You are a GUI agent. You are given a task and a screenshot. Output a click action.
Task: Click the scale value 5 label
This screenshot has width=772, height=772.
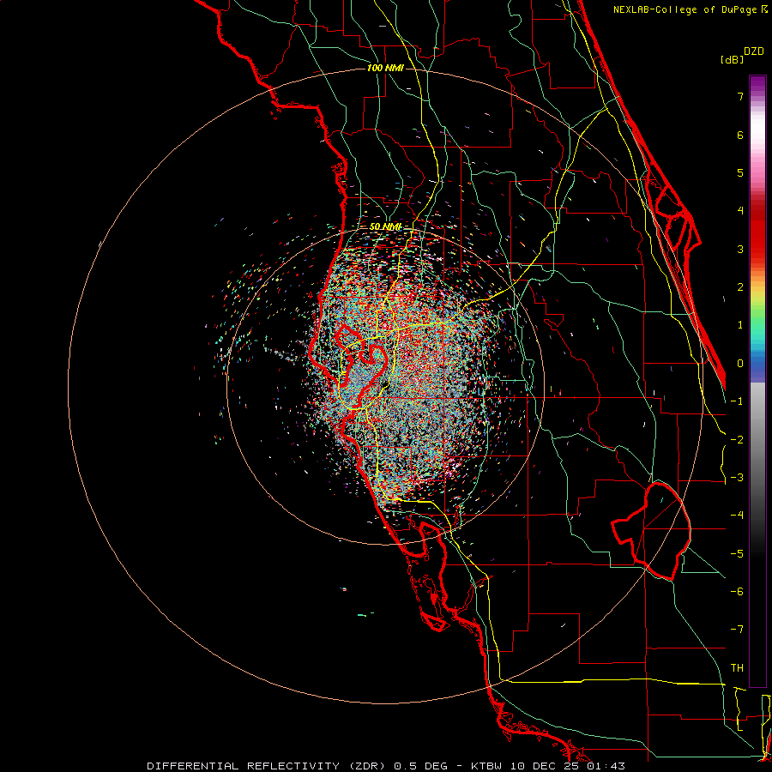click(x=740, y=172)
